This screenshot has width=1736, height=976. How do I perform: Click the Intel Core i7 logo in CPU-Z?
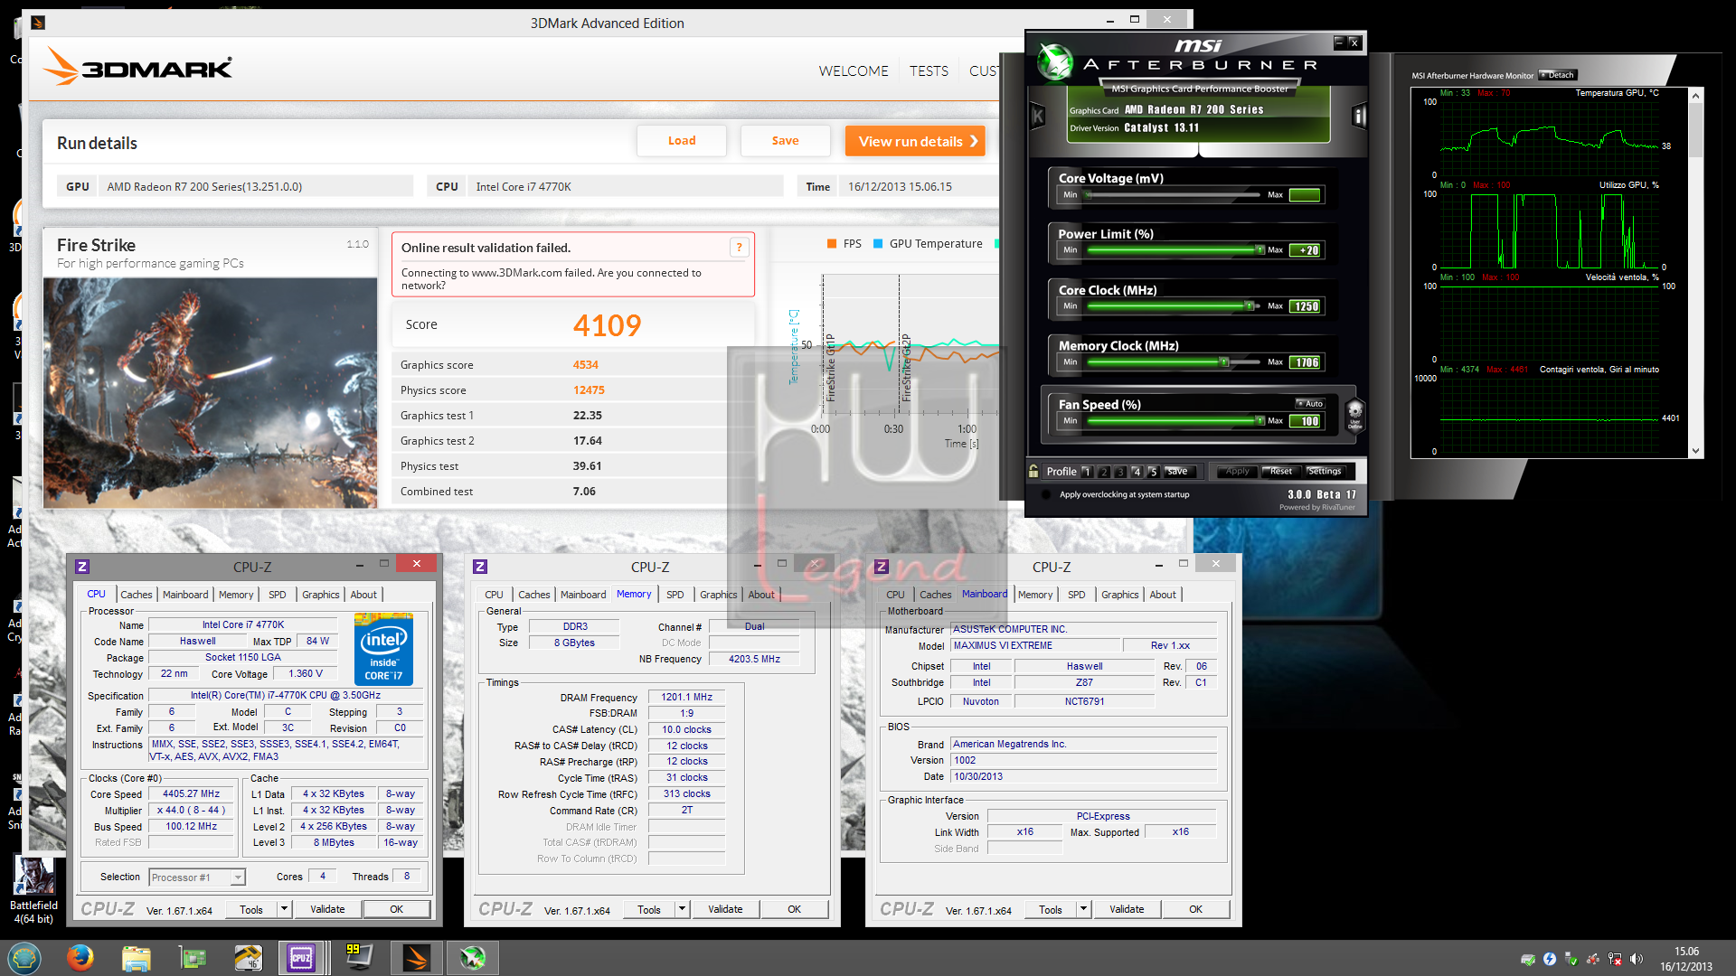[x=383, y=648]
